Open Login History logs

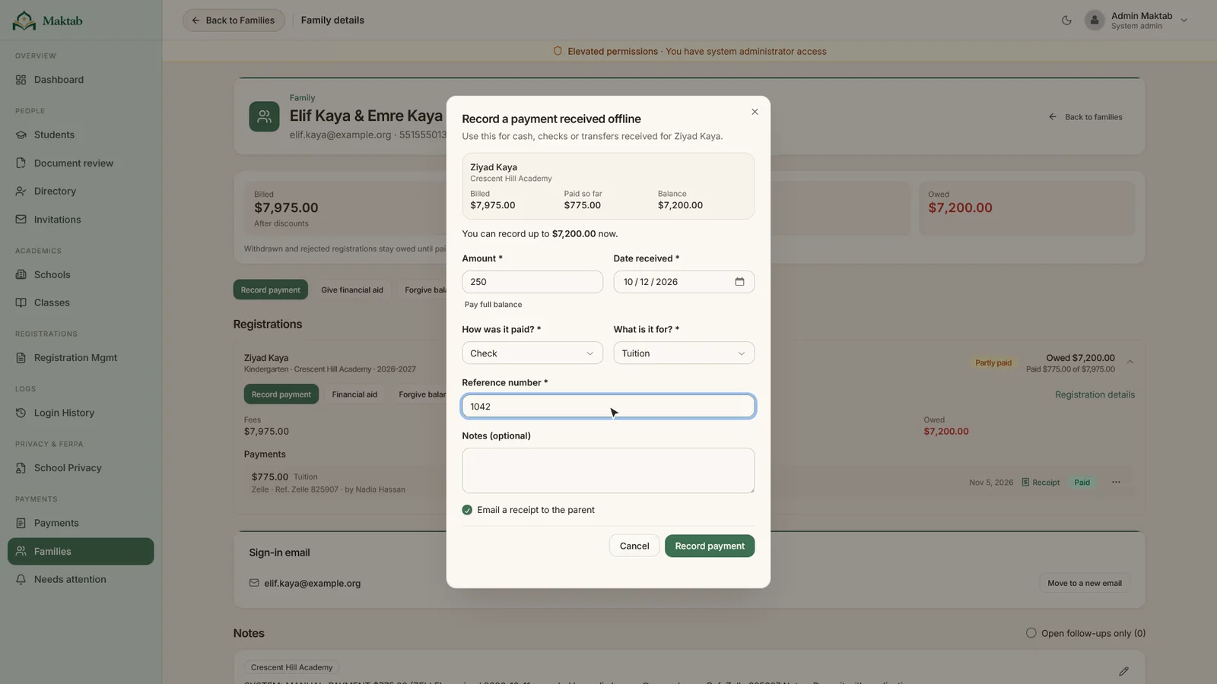pos(81,413)
